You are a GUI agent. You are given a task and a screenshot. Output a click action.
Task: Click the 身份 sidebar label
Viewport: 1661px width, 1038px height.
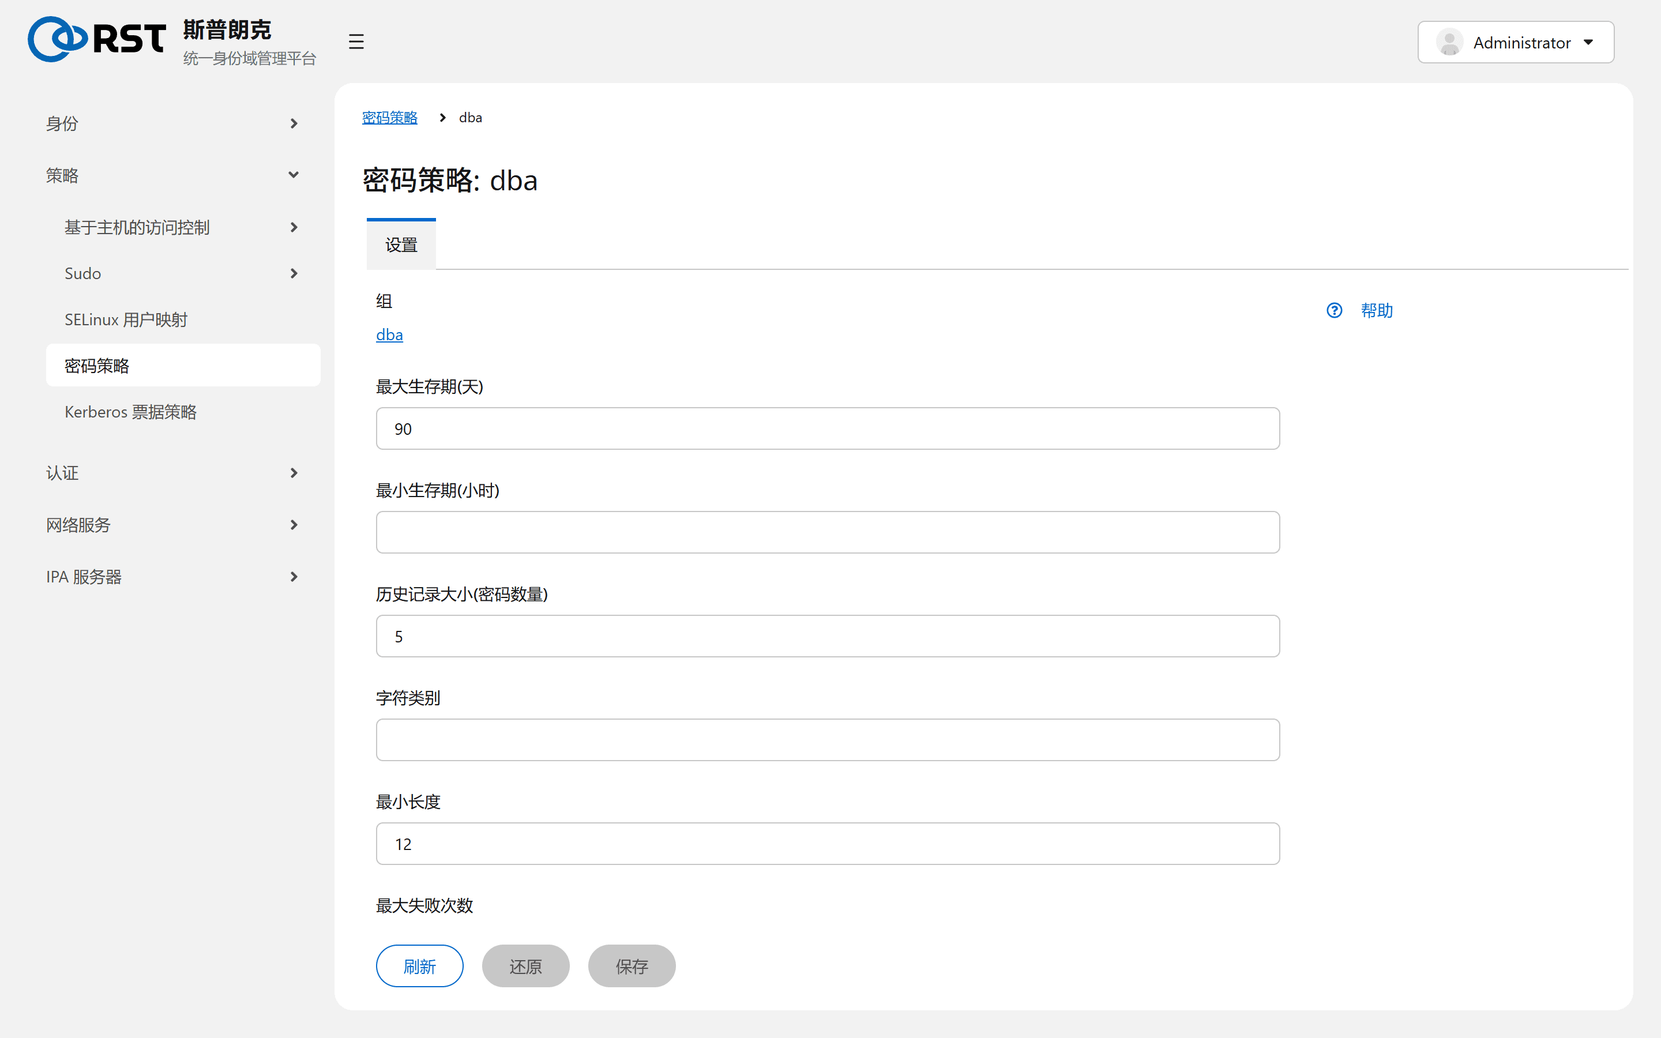[62, 123]
